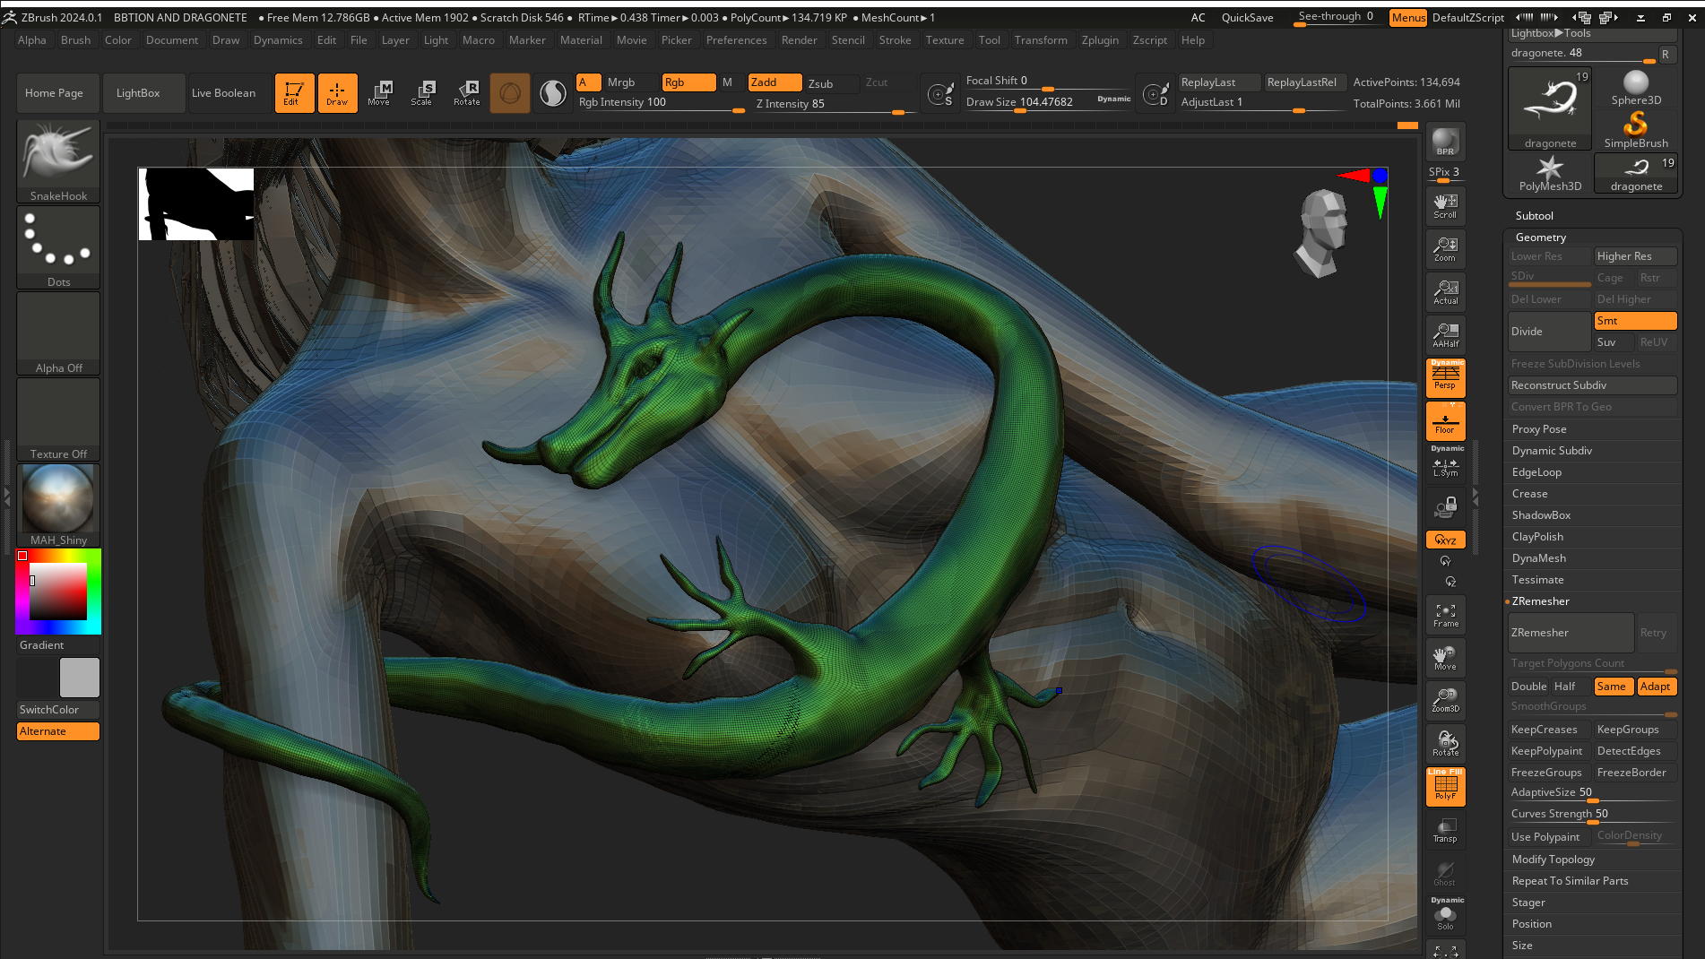Select the Move transform tool
The height and width of the screenshot is (959, 1705).
(x=379, y=92)
